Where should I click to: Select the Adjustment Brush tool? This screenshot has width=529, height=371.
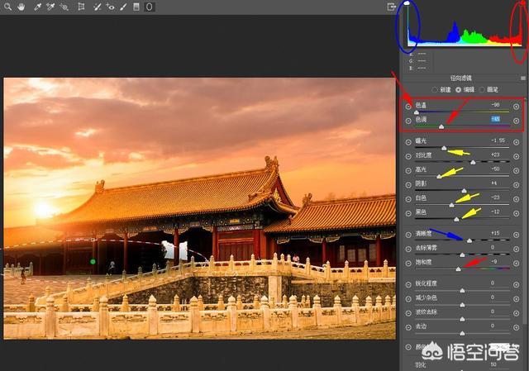[123, 7]
